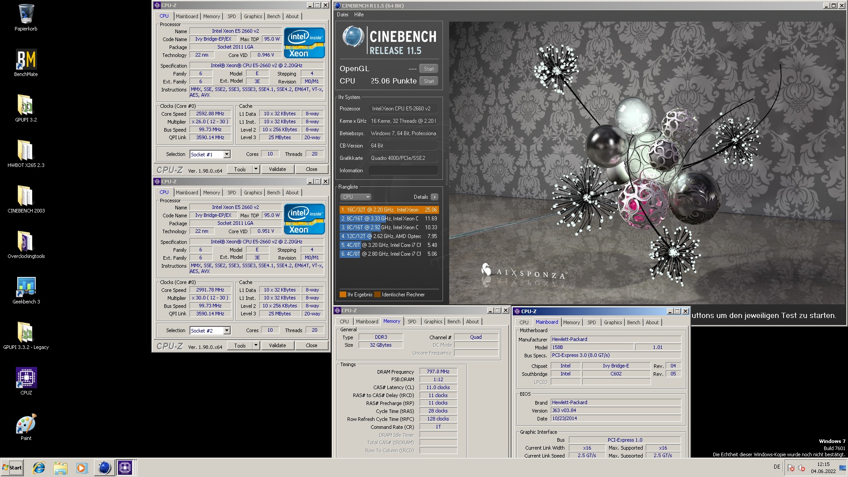848x477 pixels.
Task: Click the orange Ihr Ergebnis legend swatch
Action: pyautogui.click(x=343, y=295)
